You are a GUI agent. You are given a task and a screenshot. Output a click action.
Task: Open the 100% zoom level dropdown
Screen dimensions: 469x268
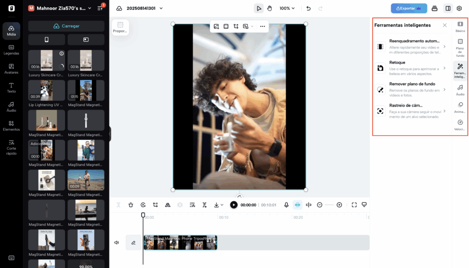tap(287, 8)
